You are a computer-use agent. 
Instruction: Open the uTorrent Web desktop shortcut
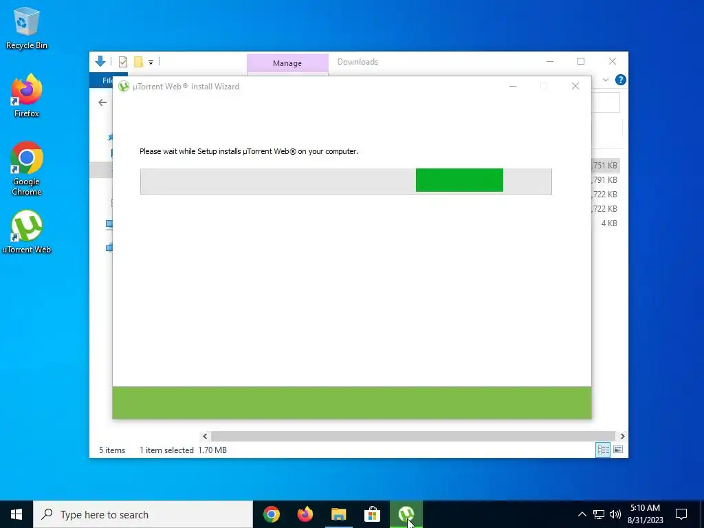point(27,232)
